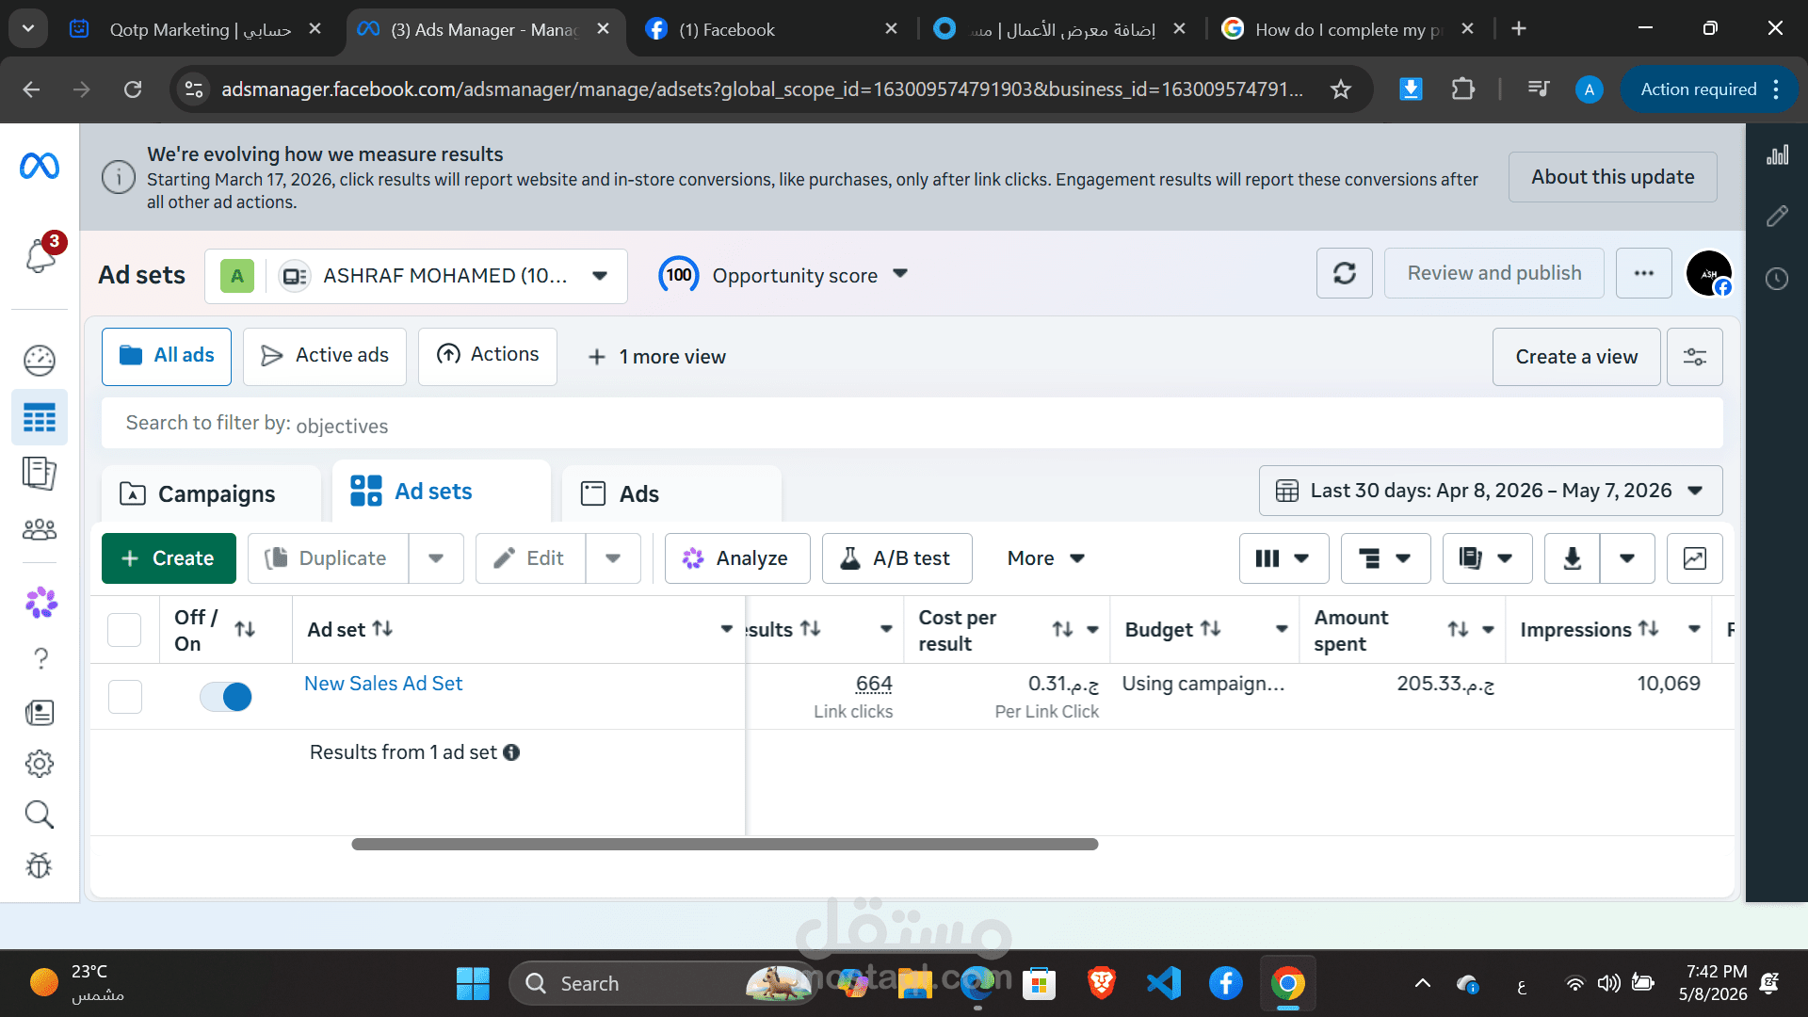Add 1 more view
This screenshot has width=1808, height=1017.
point(657,357)
